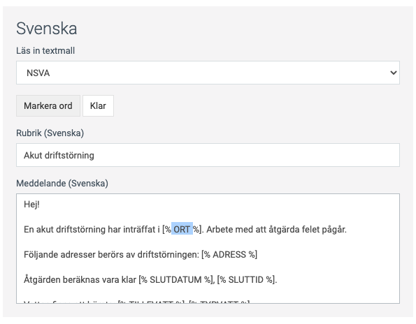Click the text 'Åtgärden beräknas vara klar'
This screenshot has height=324, width=416.
point(80,279)
